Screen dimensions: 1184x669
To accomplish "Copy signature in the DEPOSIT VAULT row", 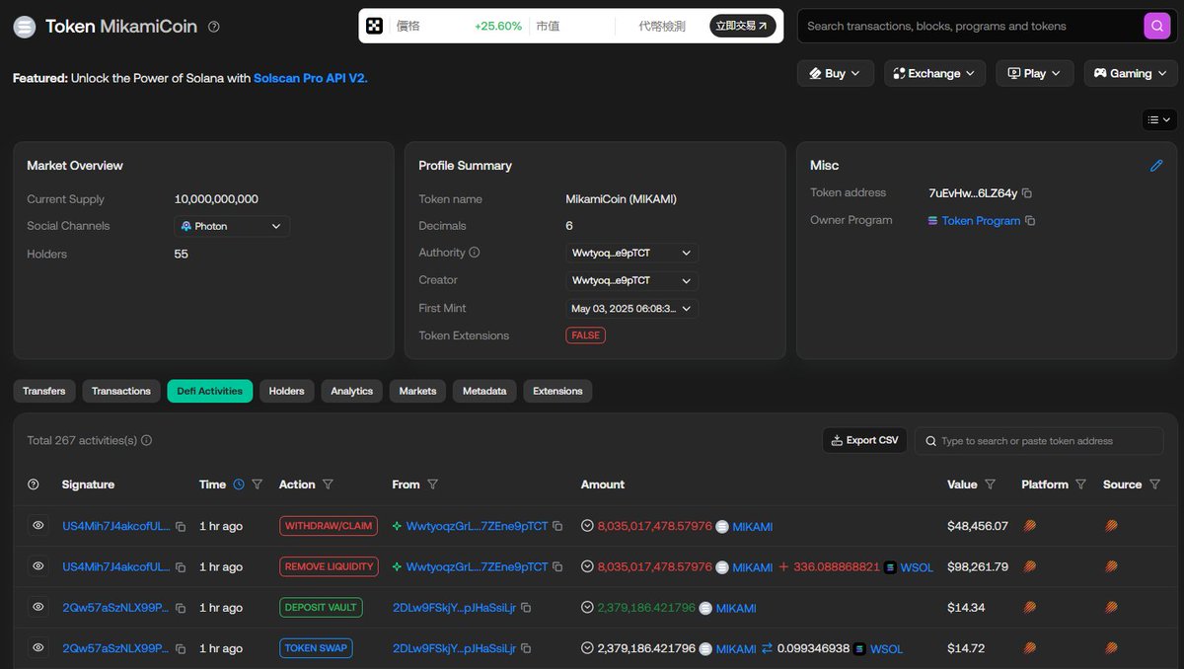I will pyautogui.click(x=181, y=608).
